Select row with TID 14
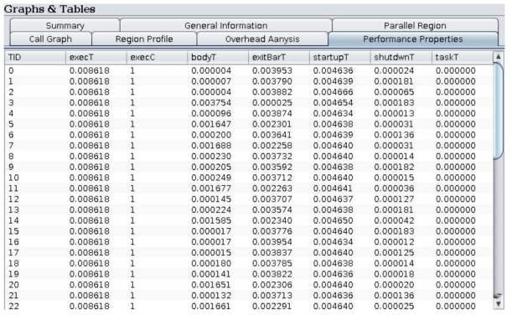Image resolution: width=512 pixels, height=315 pixels. (x=249, y=220)
